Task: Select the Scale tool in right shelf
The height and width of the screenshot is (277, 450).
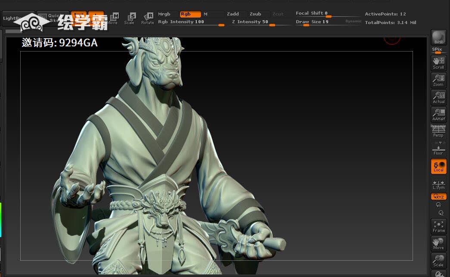Action: [438, 260]
